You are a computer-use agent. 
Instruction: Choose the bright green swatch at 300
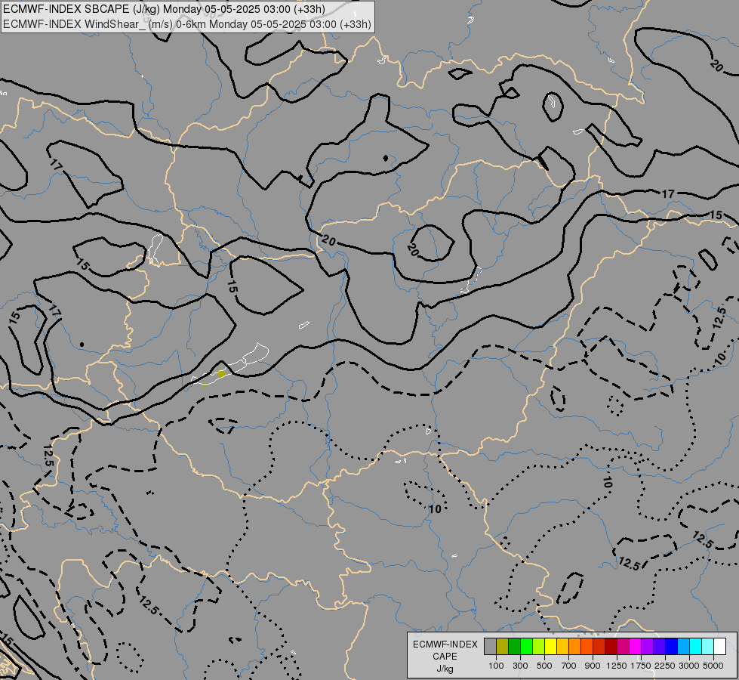tap(526, 647)
